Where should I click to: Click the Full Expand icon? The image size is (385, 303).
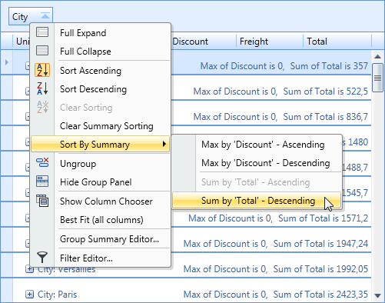point(42,32)
